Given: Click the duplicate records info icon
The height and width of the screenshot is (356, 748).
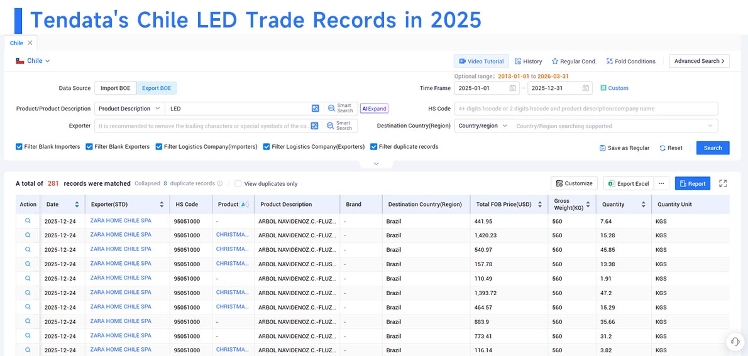Looking at the screenshot, I should 220,183.
